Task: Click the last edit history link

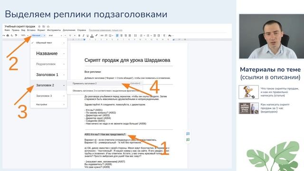Action: coord(105,30)
